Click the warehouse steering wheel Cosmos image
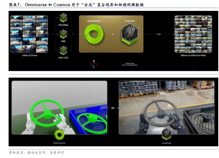219x158 pixels. (166, 107)
